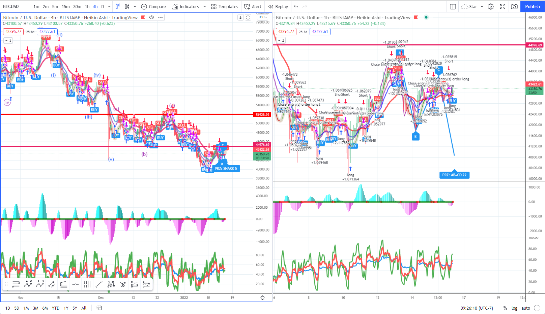Image resolution: width=545 pixels, height=314 pixels.
Task: Enter fullscreen mode
Action: pyautogui.click(x=503, y=6)
